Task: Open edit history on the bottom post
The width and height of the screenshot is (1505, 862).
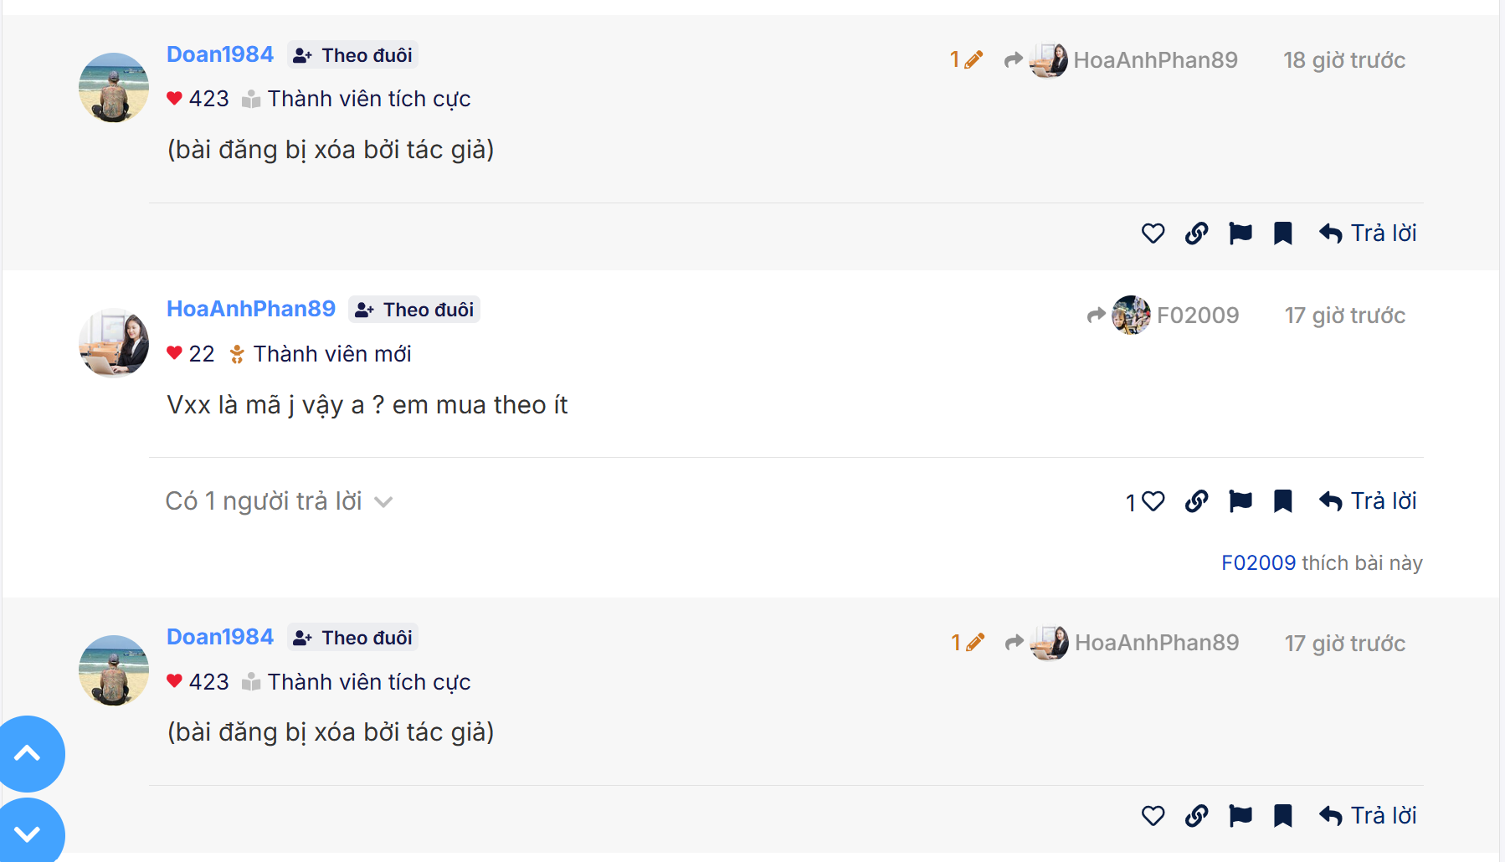Action: [x=967, y=643]
